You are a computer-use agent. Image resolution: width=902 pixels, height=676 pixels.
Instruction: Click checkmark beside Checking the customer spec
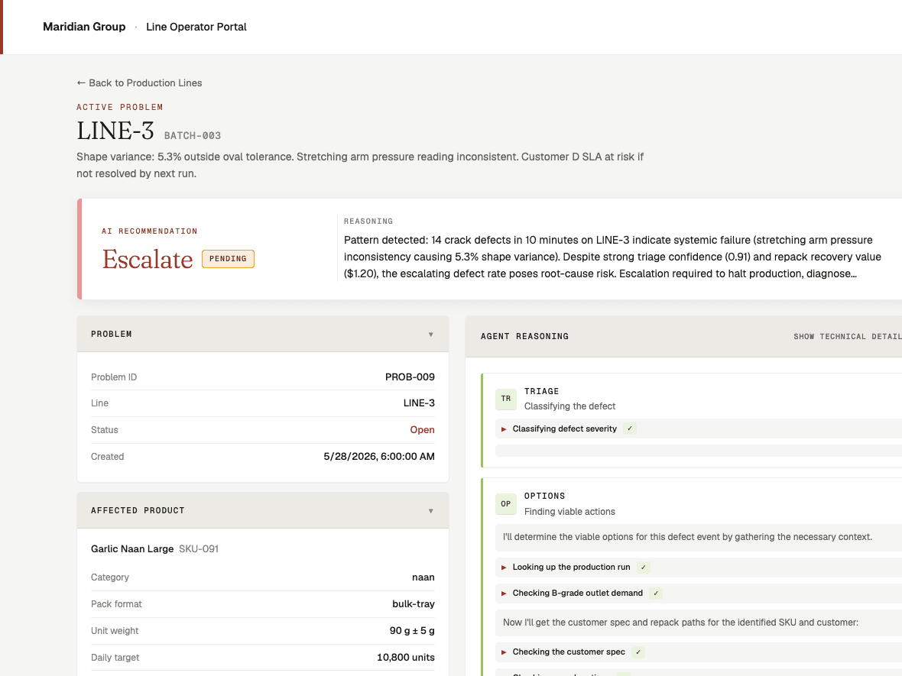[638, 652]
